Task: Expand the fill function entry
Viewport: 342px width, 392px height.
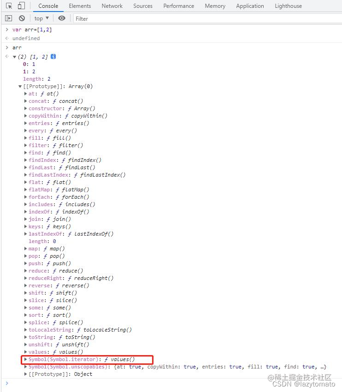Action: (25, 138)
